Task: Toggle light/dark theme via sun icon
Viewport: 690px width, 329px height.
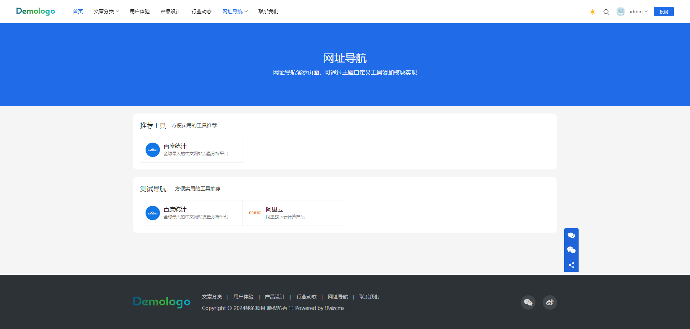Action: [x=592, y=11]
